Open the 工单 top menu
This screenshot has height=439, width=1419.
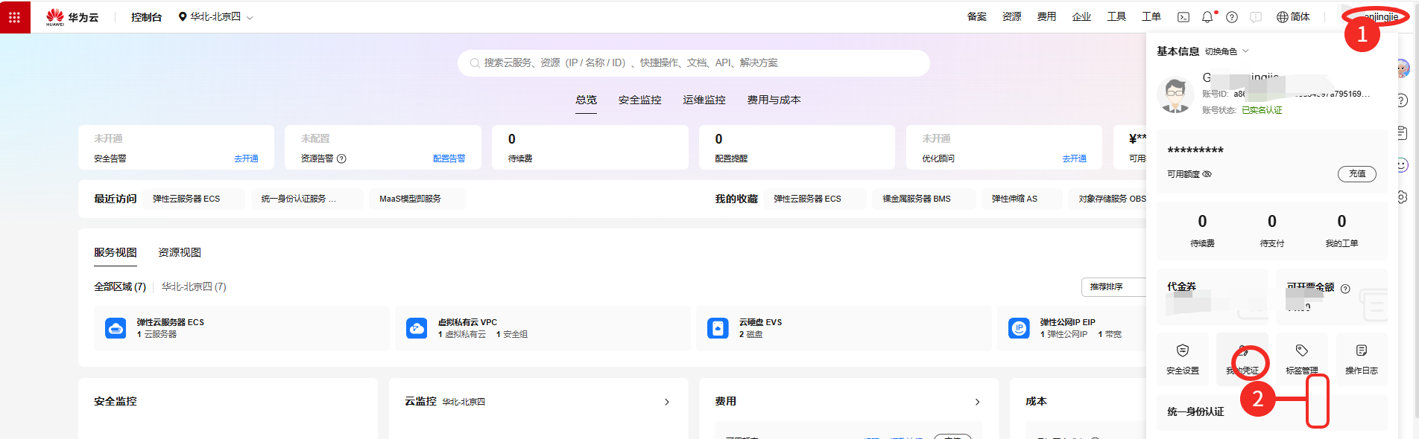click(1151, 17)
